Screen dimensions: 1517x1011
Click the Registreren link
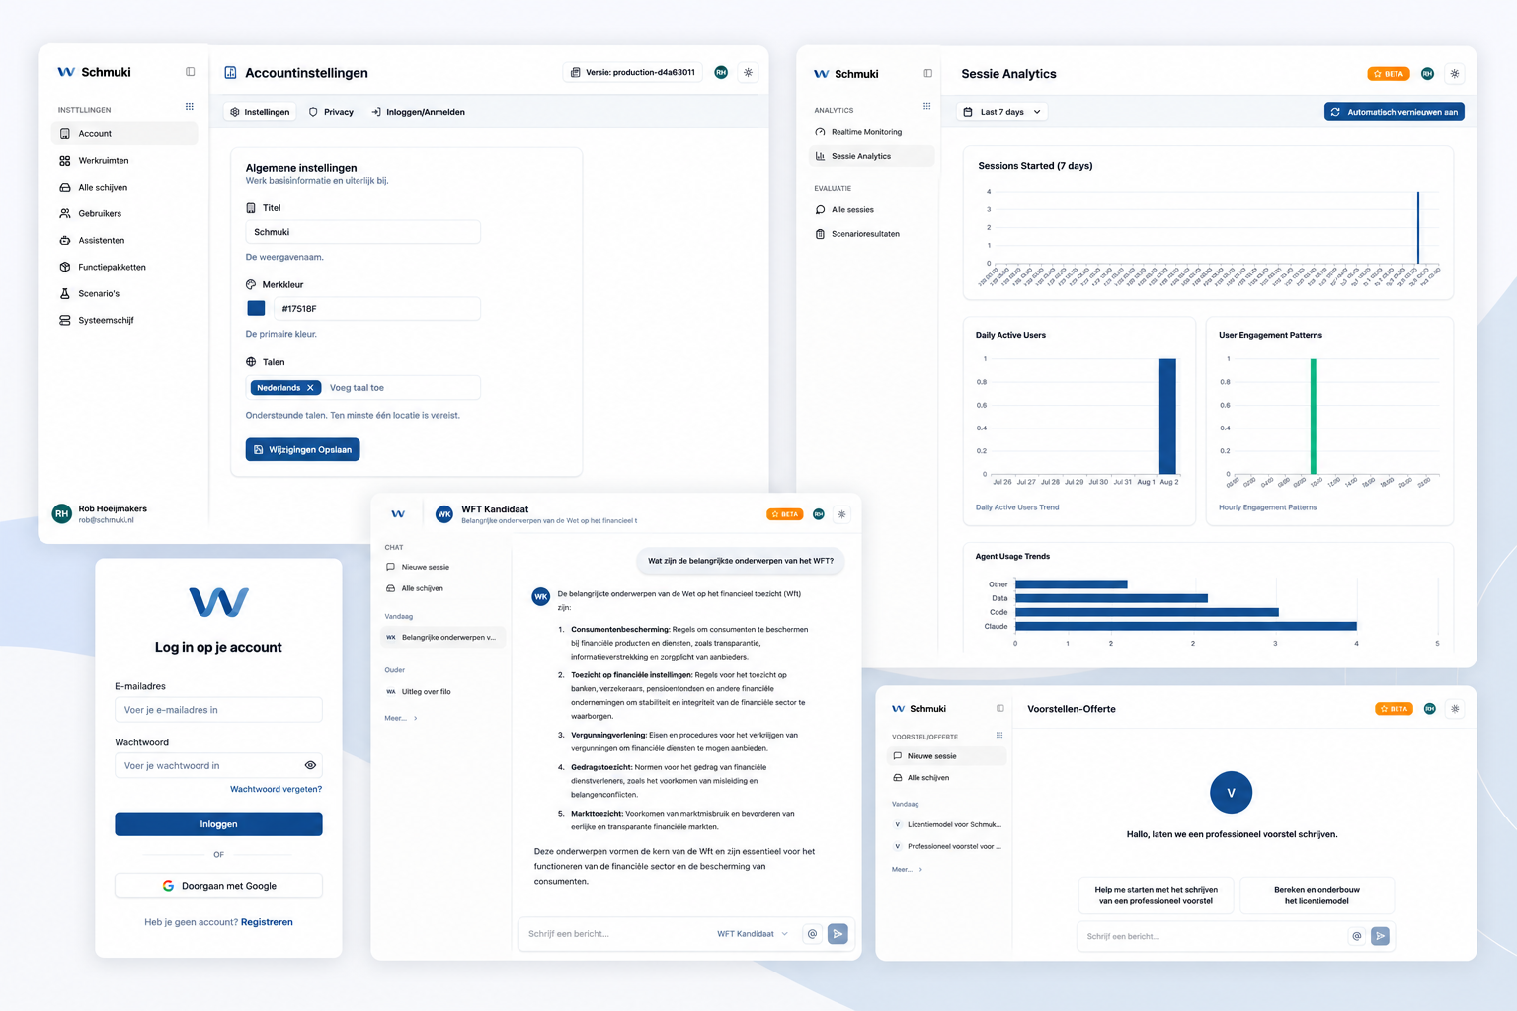click(x=267, y=922)
